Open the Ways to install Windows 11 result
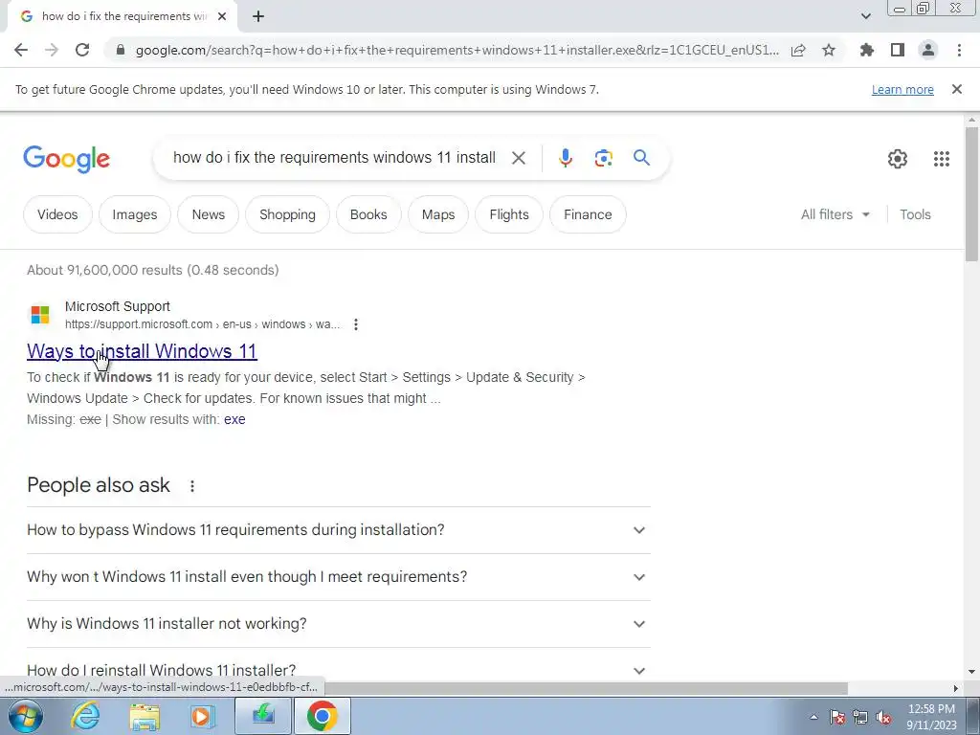This screenshot has height=735, width=980. [142, 351]
